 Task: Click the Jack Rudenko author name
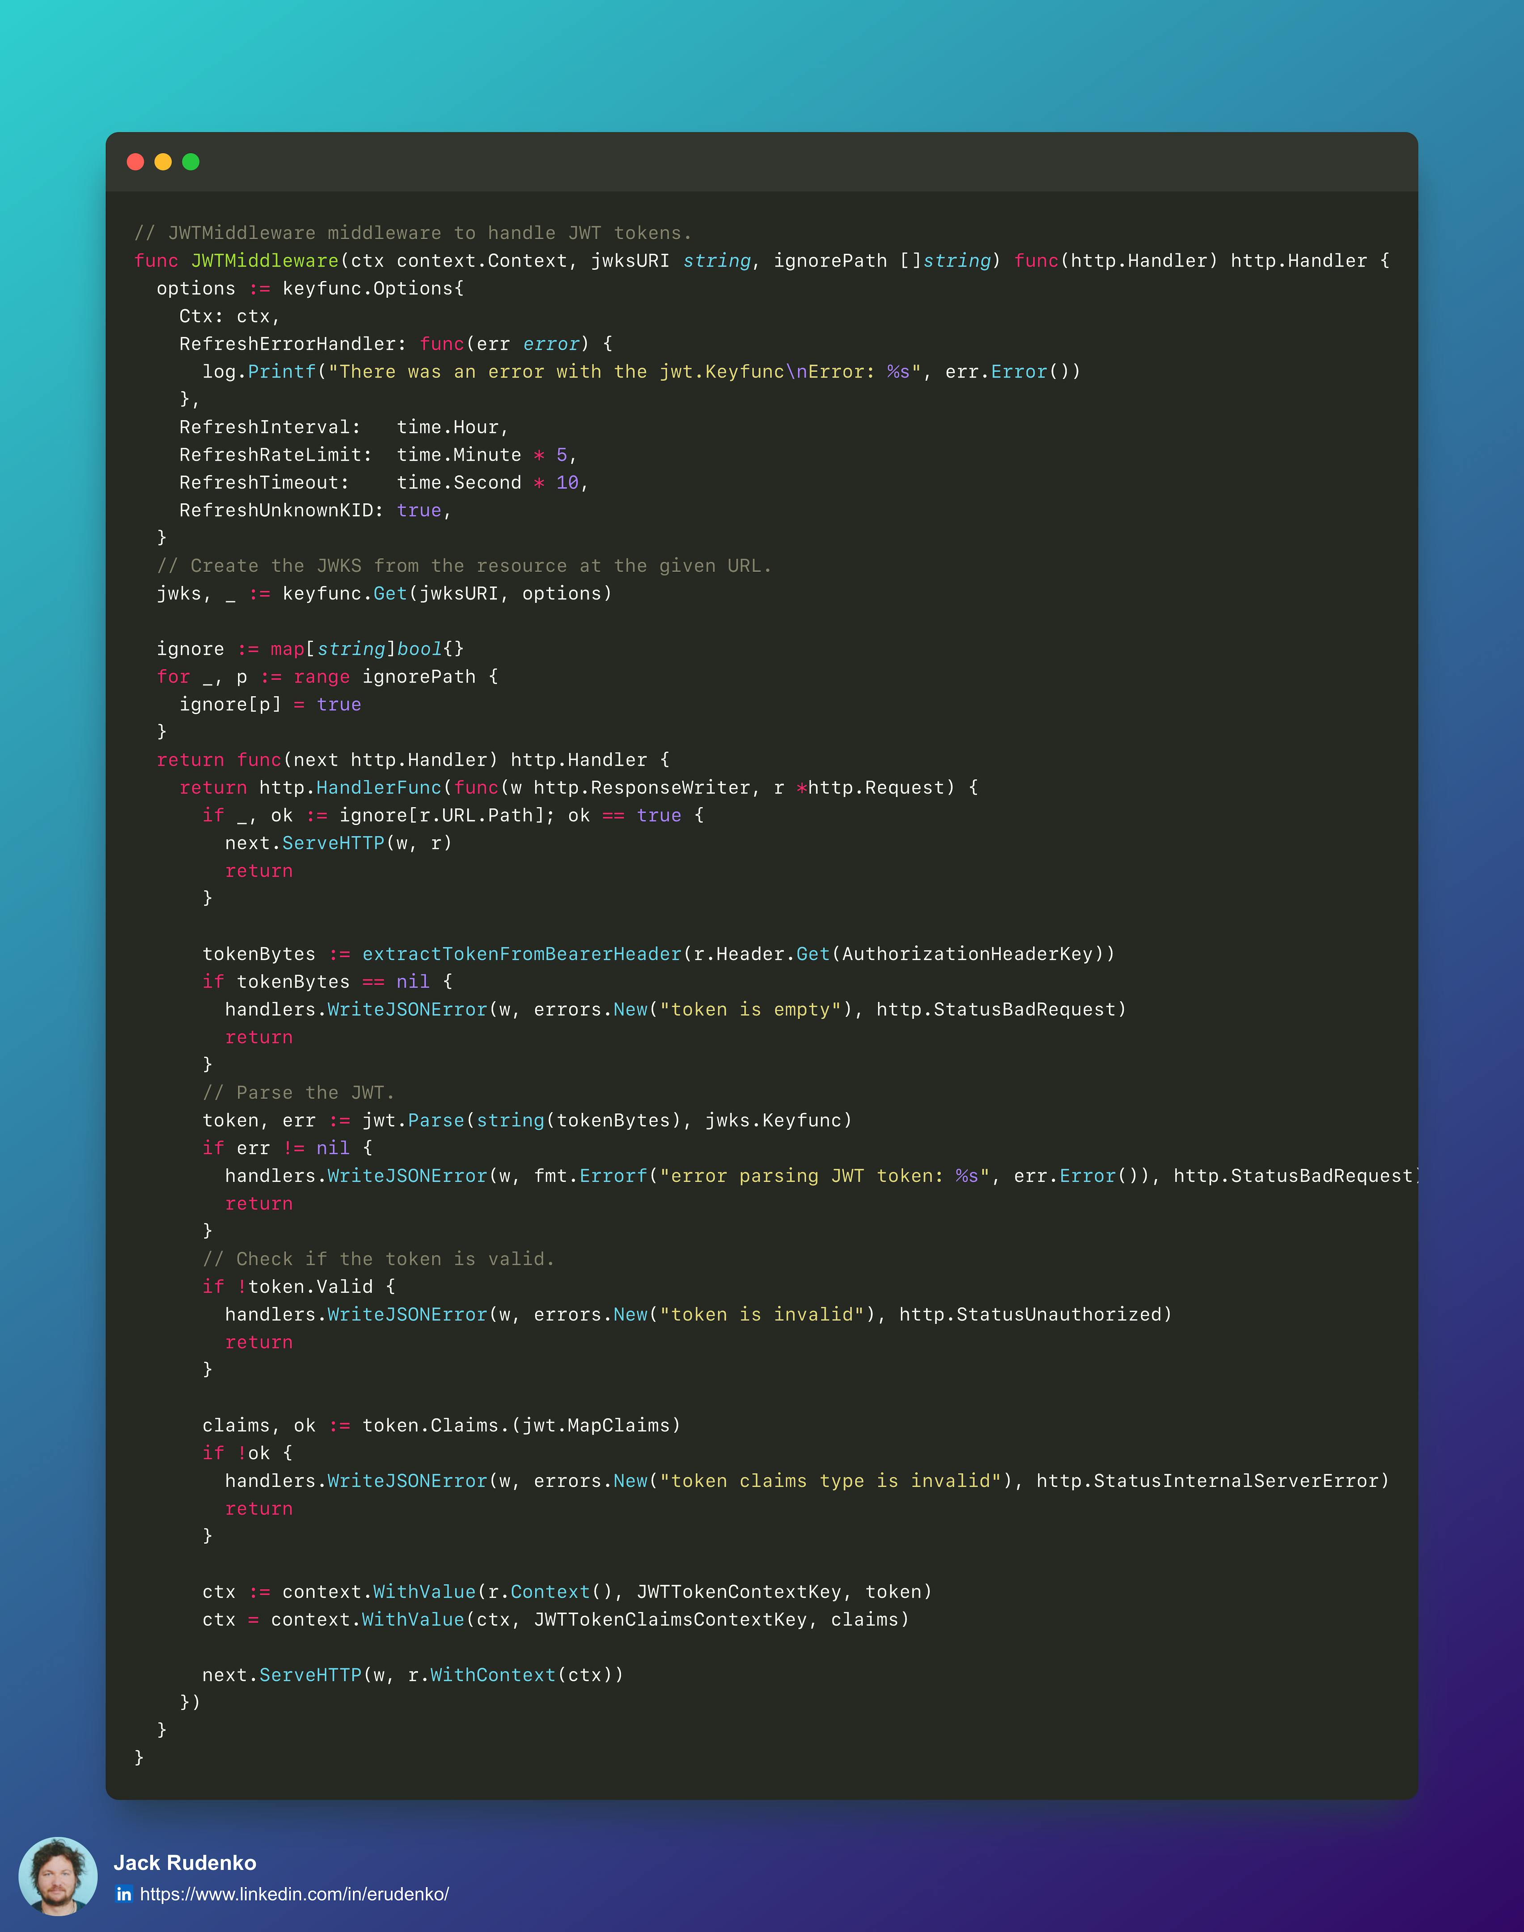(x=185, y=1862)
